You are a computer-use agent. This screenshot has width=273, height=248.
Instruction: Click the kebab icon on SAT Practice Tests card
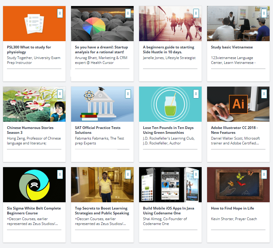pyautogui.click(x=128, y=94)
